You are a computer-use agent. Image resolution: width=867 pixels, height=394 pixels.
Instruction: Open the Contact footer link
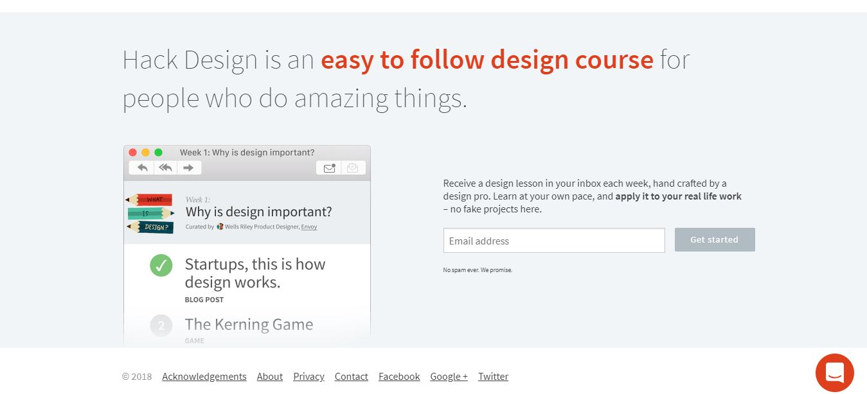(352, 377)
